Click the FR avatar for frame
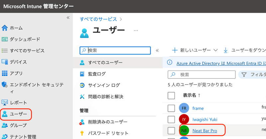The image size is (266, 139). click(x=184, y=108)
